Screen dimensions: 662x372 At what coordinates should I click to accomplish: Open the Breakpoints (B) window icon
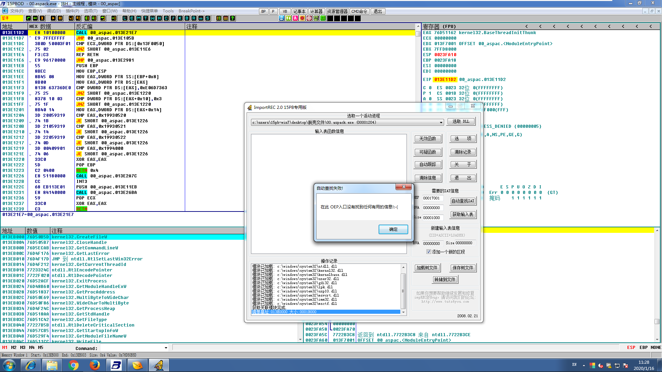[x=187, y=18]
